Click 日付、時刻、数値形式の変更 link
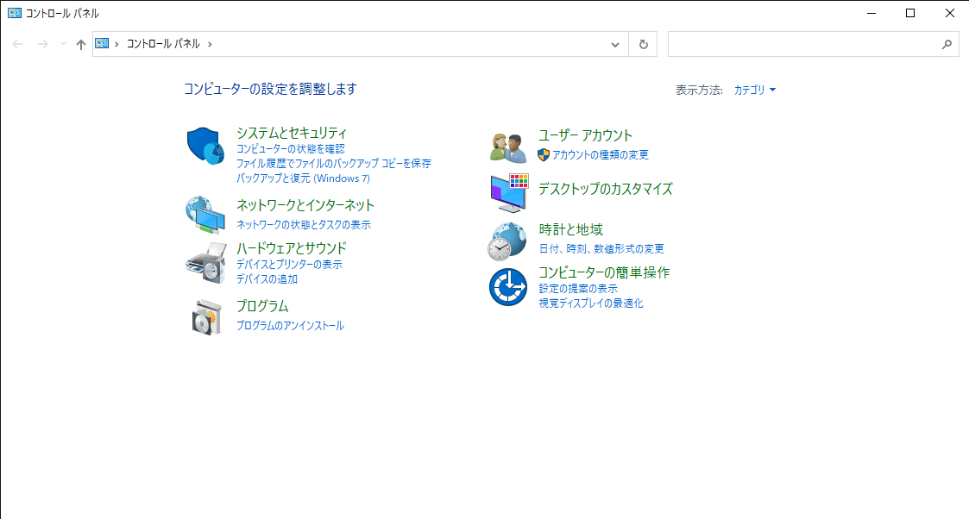The height and width of the screenshot is (519, 969). coord(601,248)
